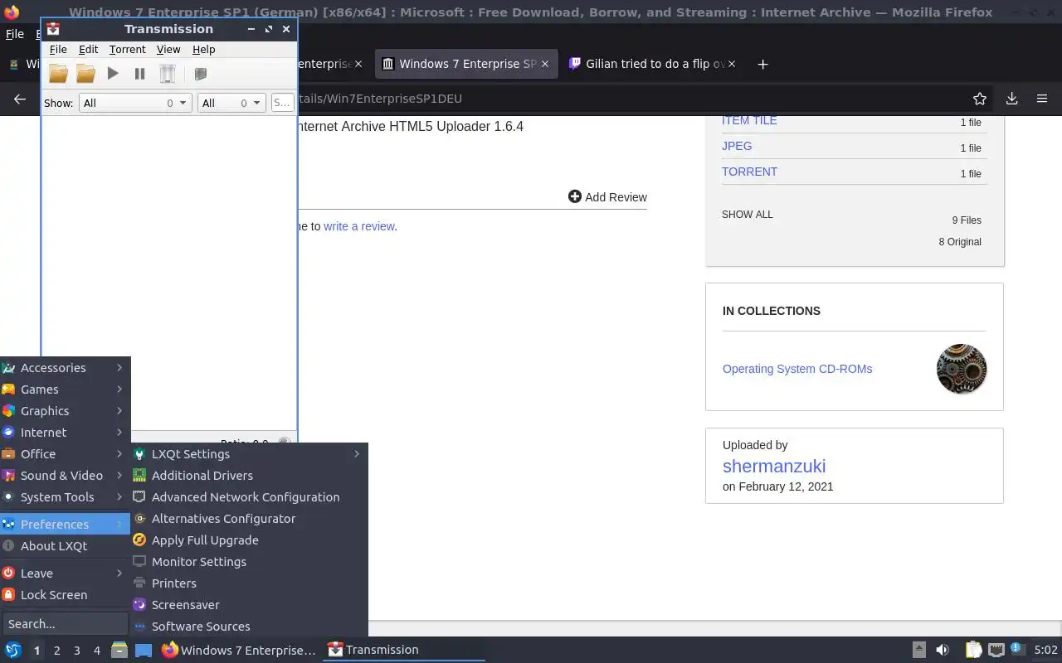The image size is (1062, 663).
Task: Expand the Office category in start menu
Action: [x=65, y=454]
